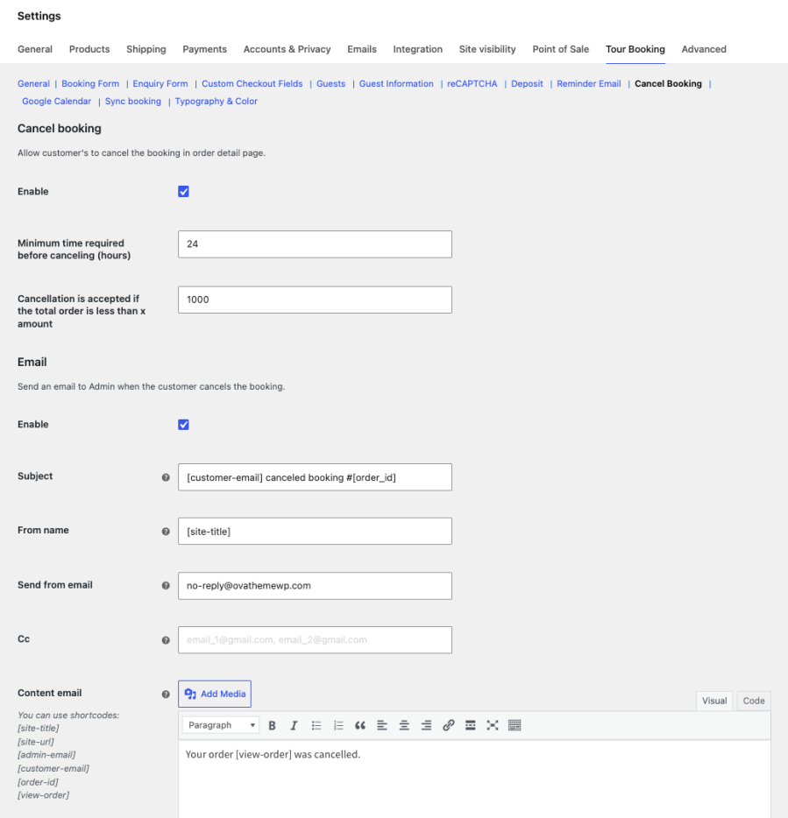Click the '[customer-email]' shortcode hint text
Screen dimensions: 788x818
[53, 768]
